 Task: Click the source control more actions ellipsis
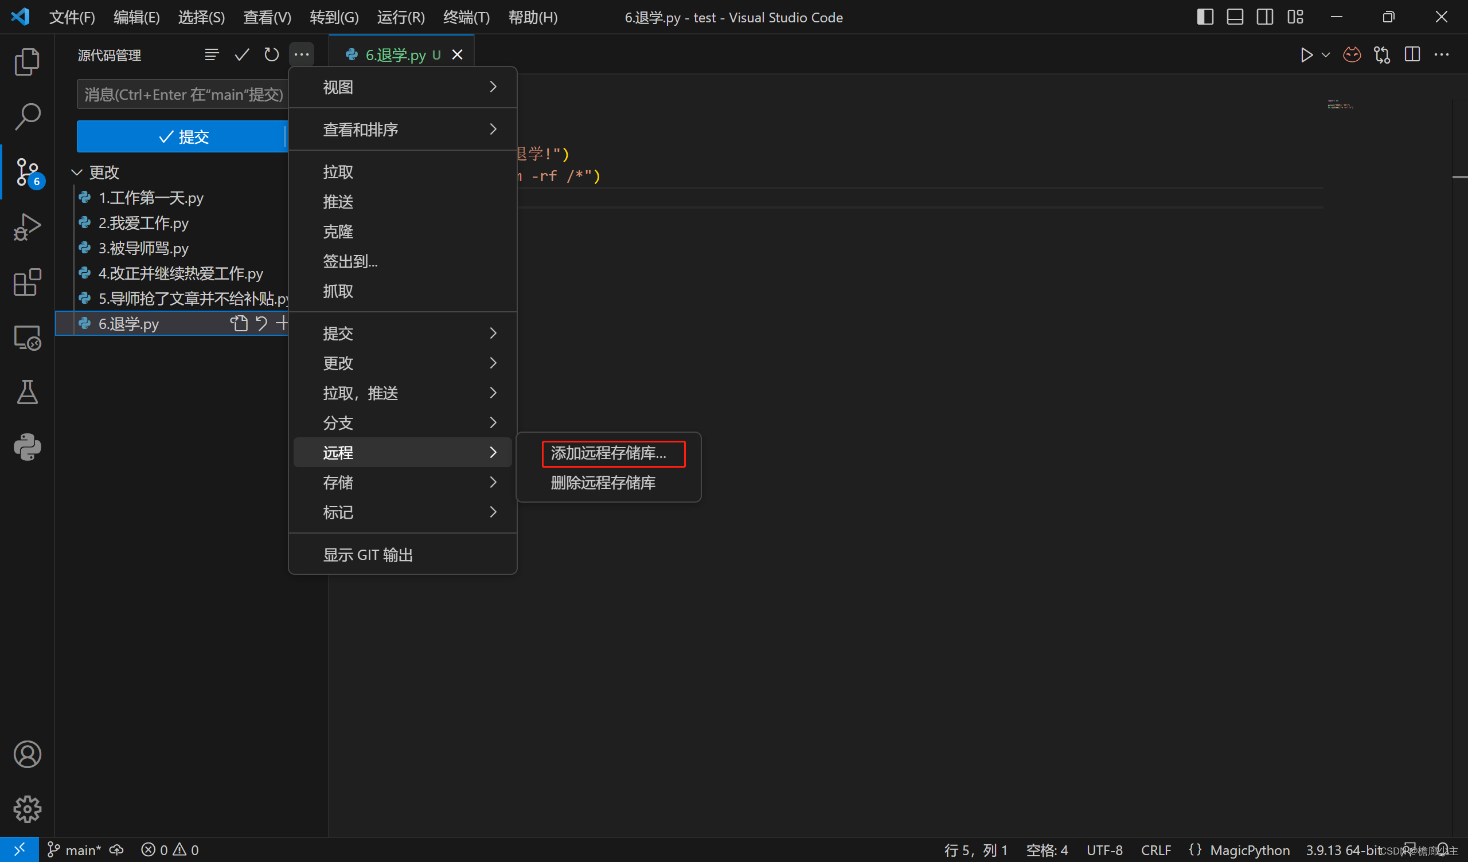point(301,55)
